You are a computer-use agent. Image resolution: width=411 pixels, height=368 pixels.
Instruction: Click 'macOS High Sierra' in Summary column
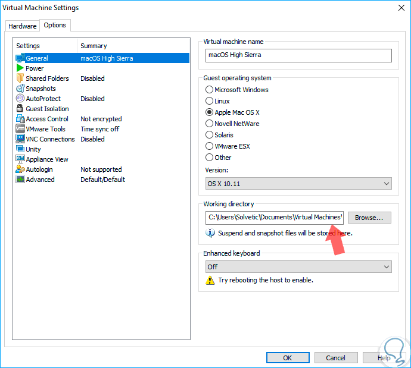[x=107, y=58]
